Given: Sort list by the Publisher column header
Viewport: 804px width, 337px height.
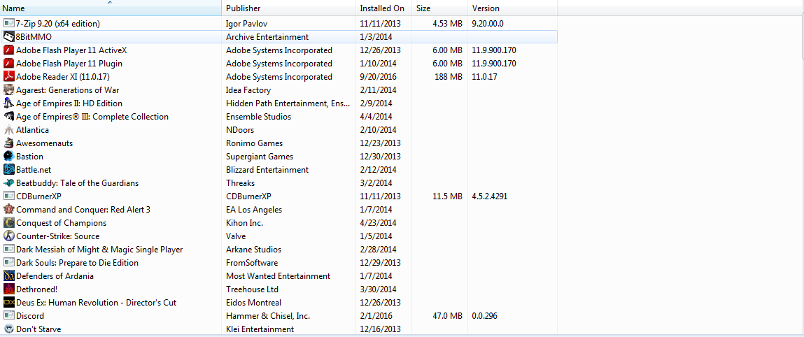Looking at the screenshot, I should [289, 8].
